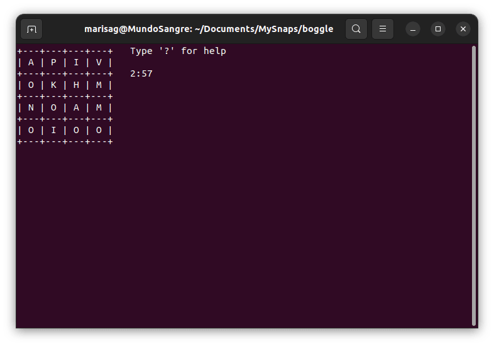The width and height of the screenshot is (494, 346).
Task: Click the letter K on the board
Action: (53, 85)
